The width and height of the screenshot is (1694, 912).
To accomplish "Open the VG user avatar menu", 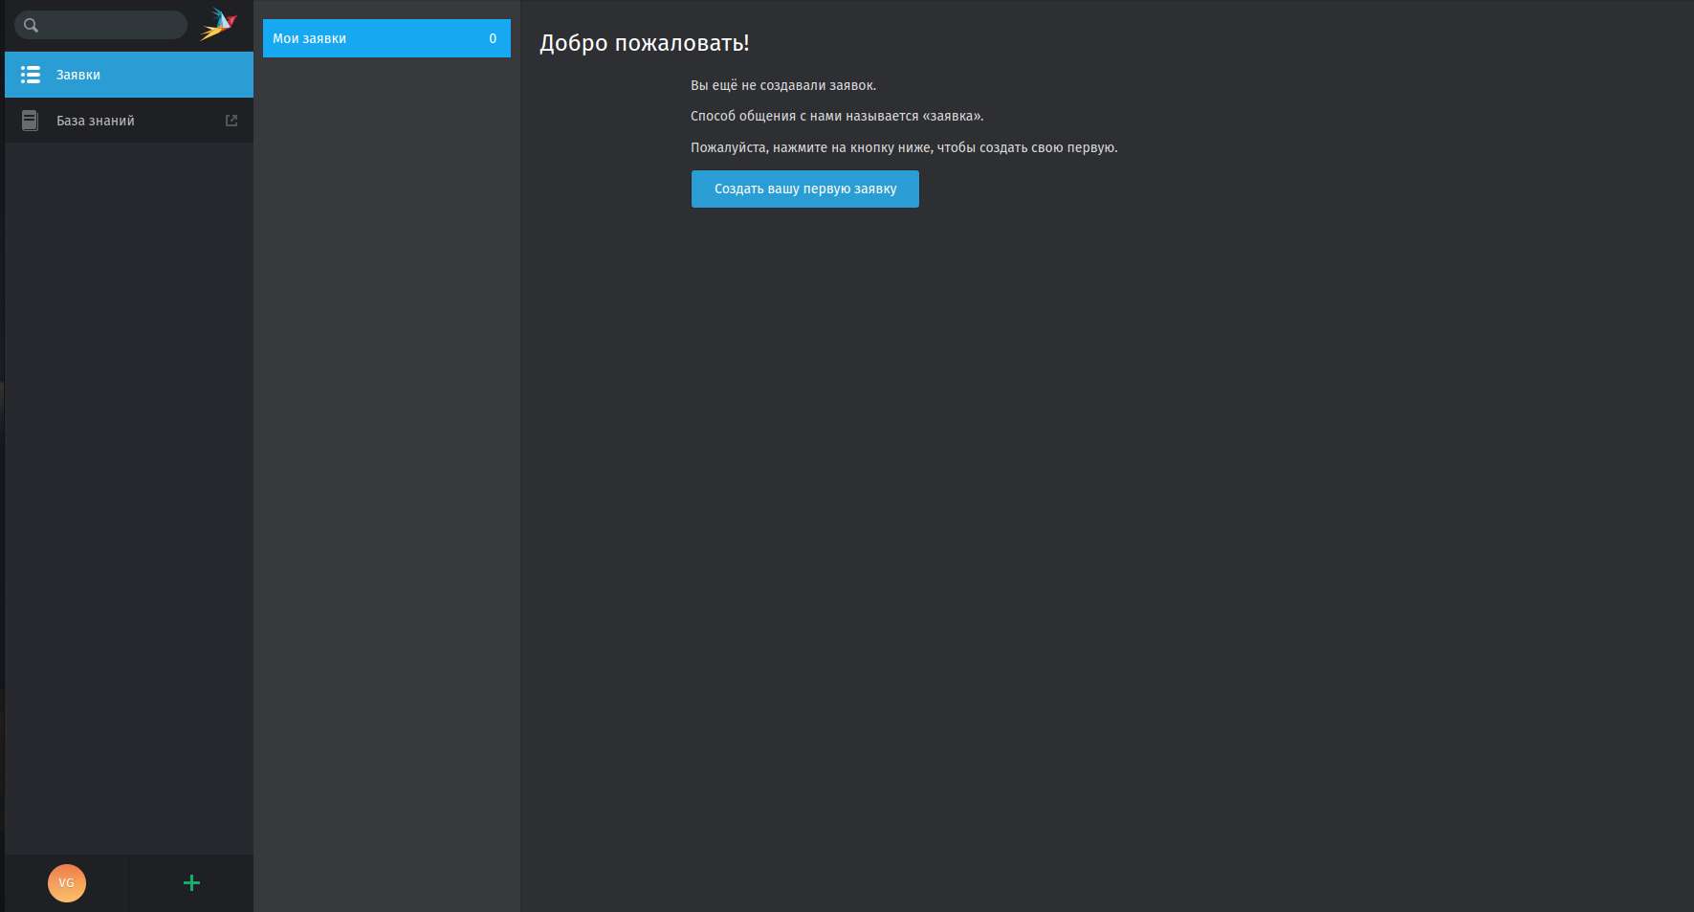I will [x=67, y=882].
